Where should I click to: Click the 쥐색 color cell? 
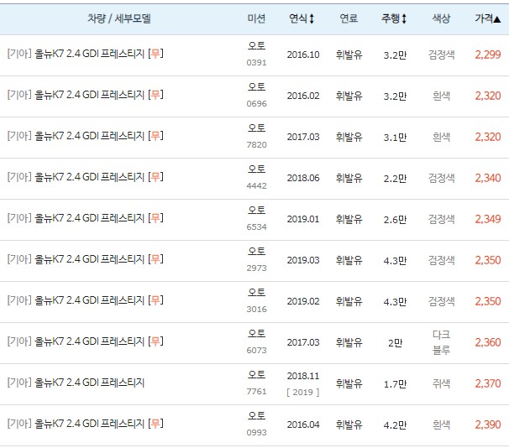pyautogui.click(x=442, y=383)
